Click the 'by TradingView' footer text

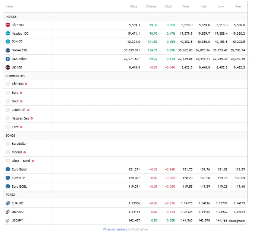coord(138,229)
